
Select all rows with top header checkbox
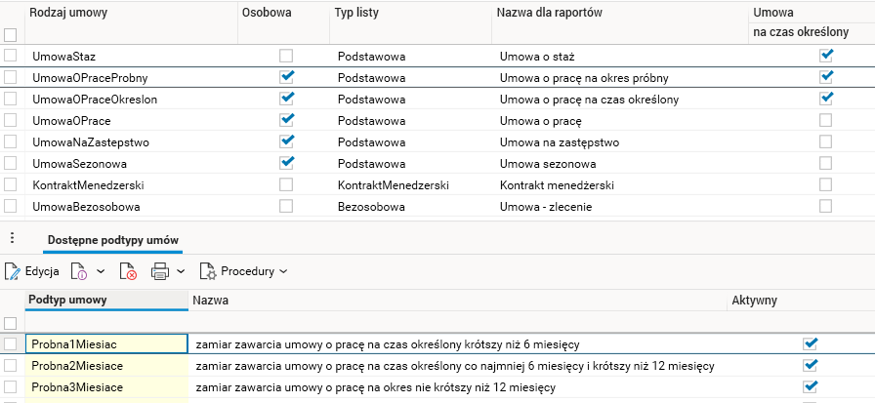11,34
